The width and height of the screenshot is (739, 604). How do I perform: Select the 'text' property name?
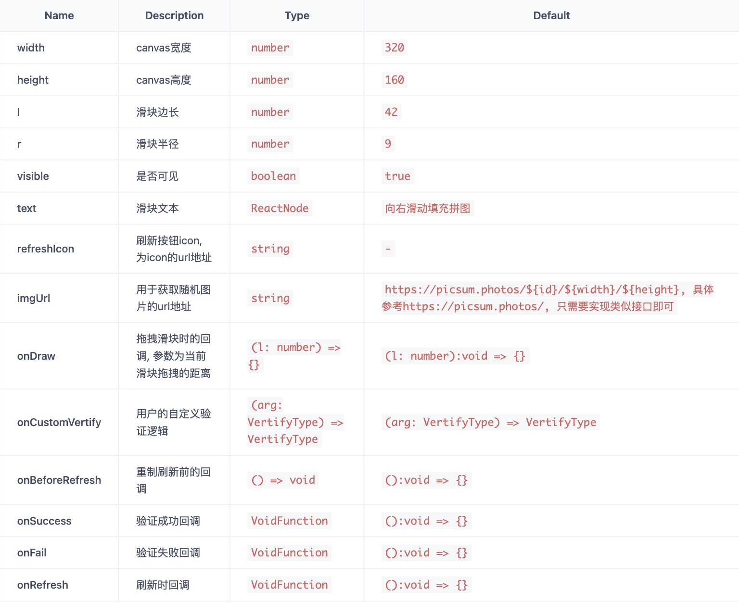coord(26,208)
